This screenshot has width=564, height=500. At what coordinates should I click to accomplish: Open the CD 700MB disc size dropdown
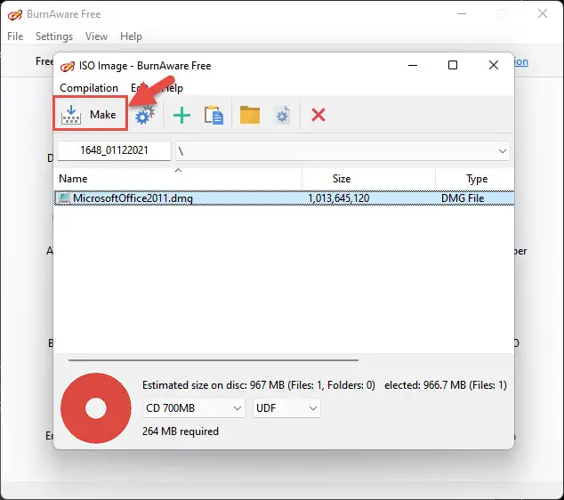tap(194, 407)
